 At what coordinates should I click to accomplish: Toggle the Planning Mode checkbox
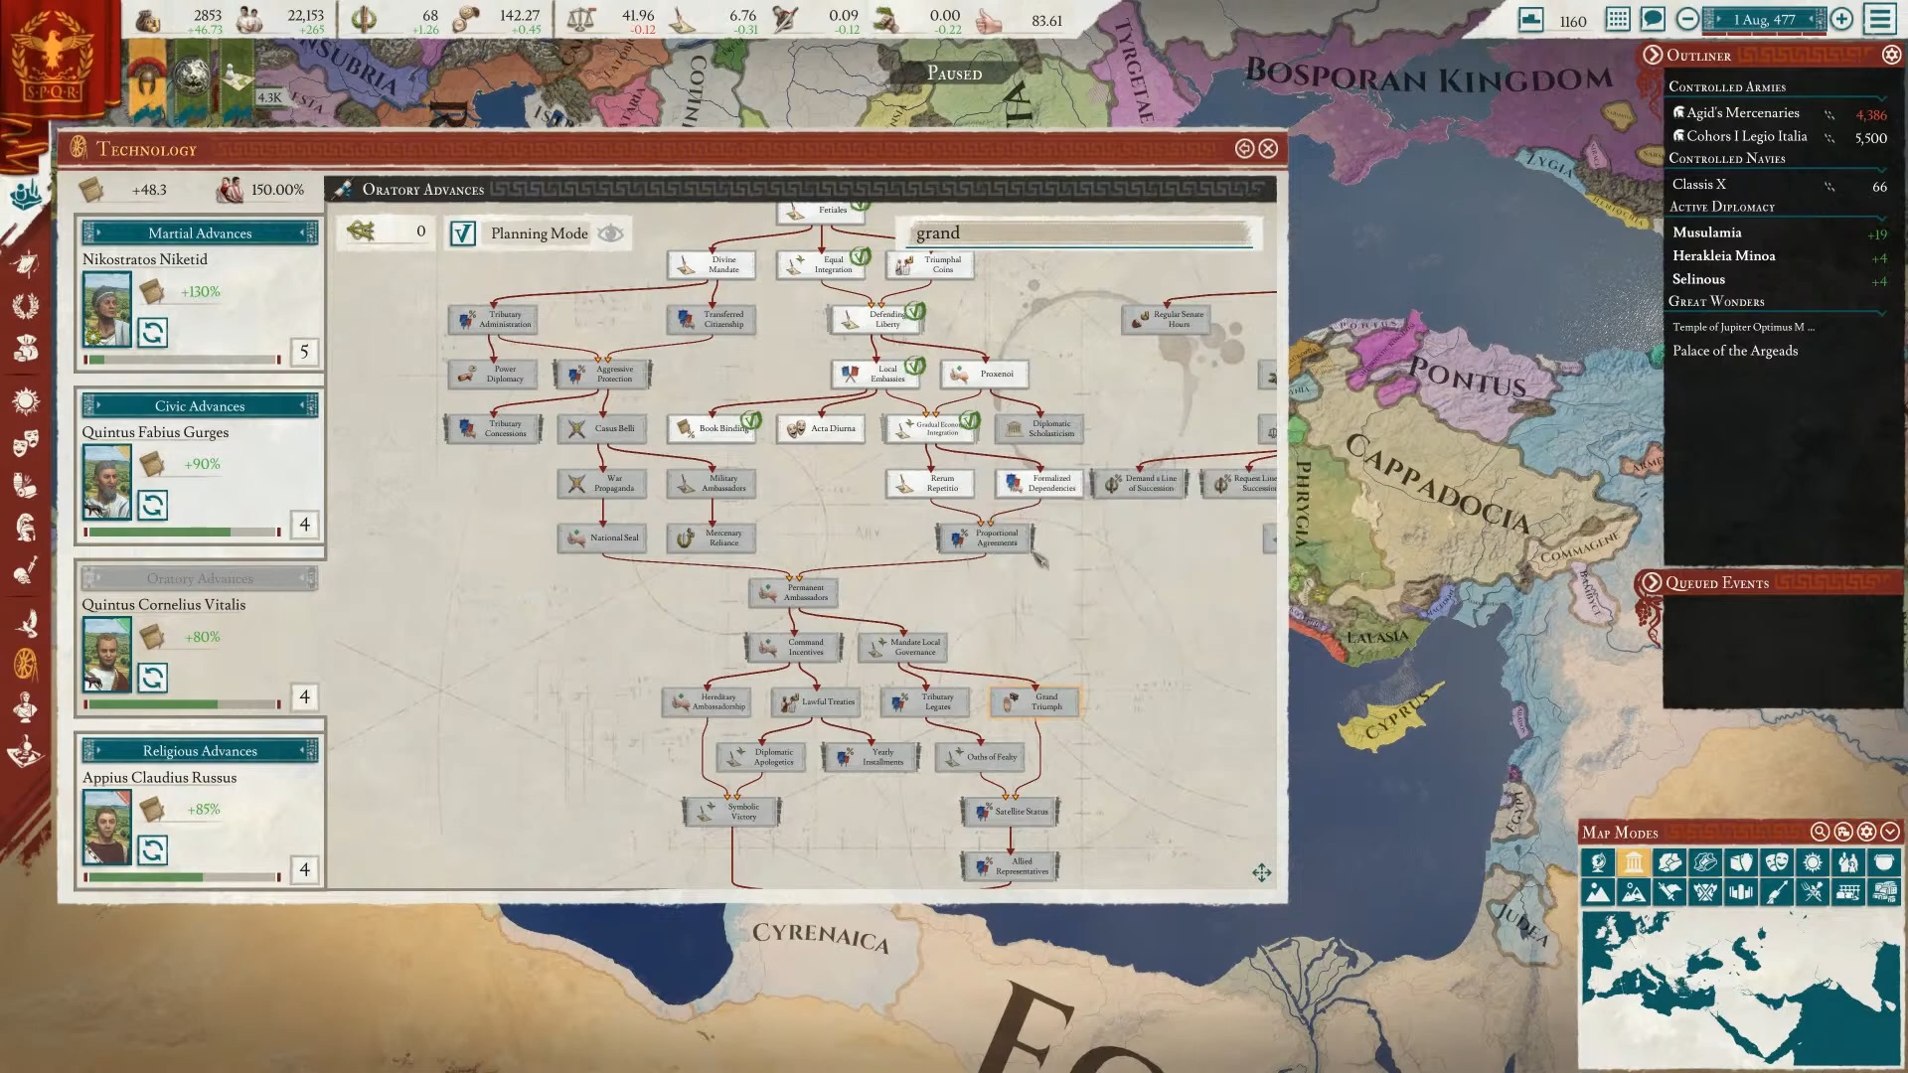[462, 233]
